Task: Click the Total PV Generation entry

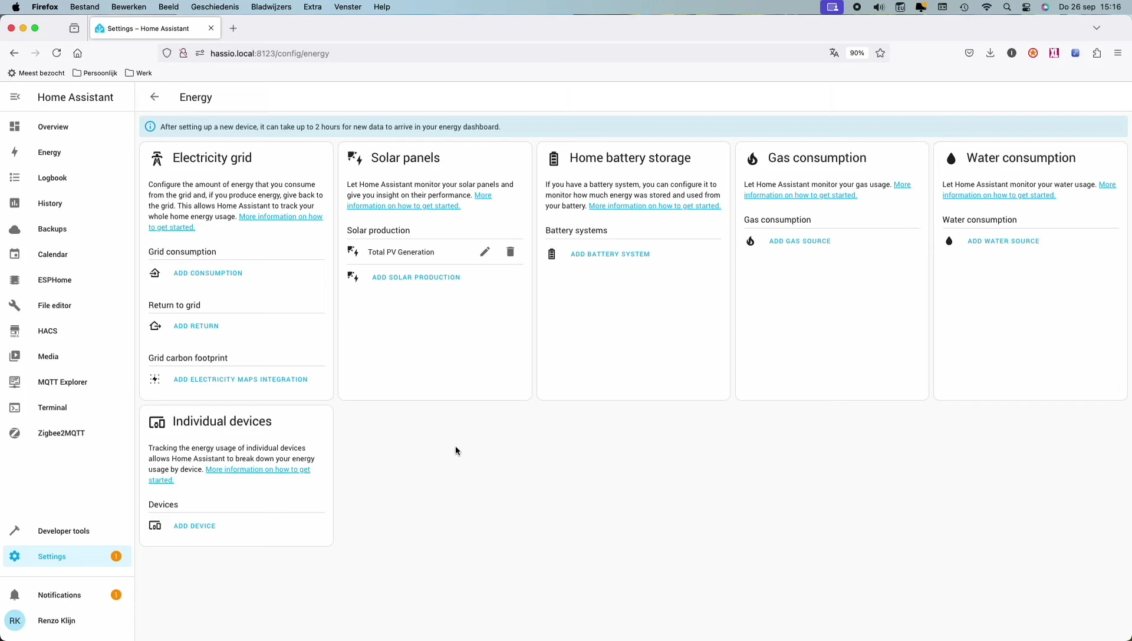Action: point(401,252)
